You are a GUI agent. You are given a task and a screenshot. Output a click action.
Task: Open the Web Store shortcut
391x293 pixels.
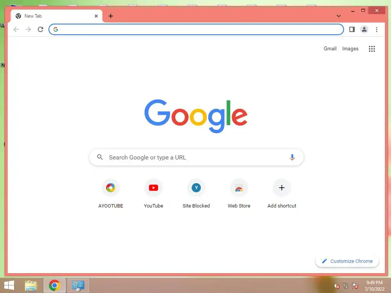coord(239,193)
